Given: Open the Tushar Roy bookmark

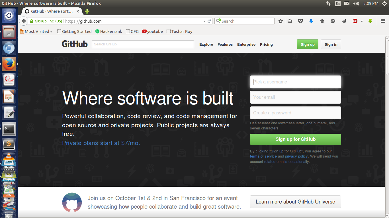Looking at the screenshot, I should tap(179, 32).
